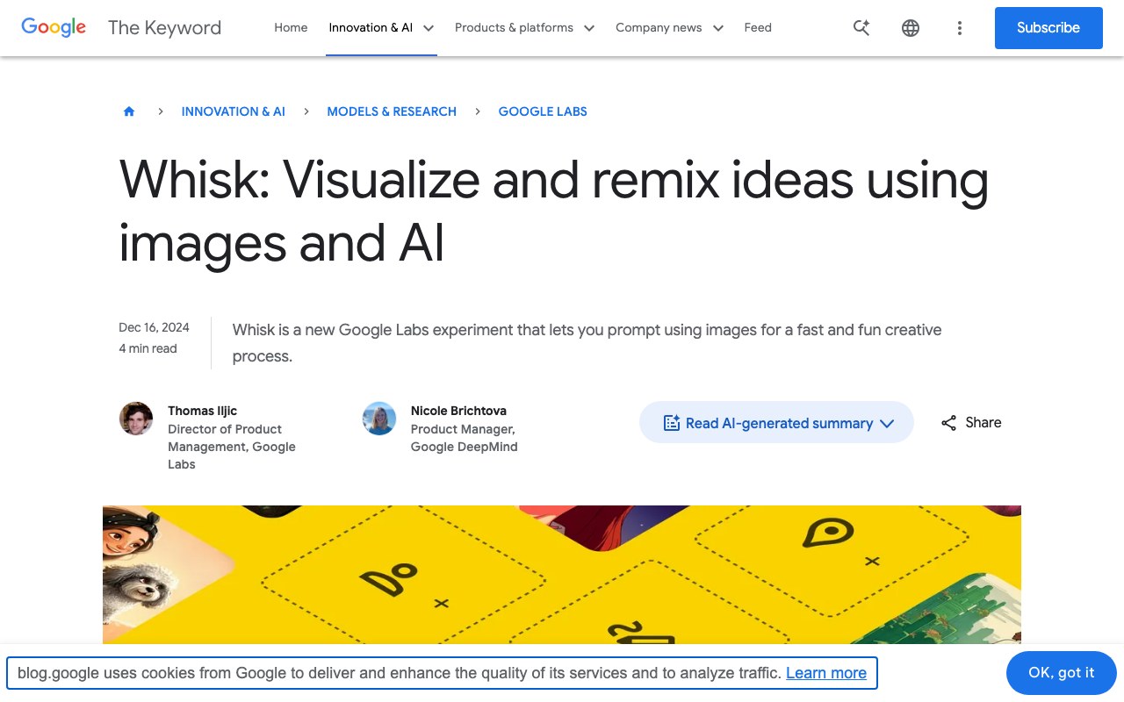
Task: Open the three-dot more options menu
Action: 960,28
